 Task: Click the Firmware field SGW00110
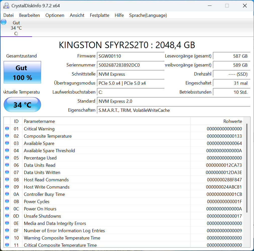pos(131,56)
